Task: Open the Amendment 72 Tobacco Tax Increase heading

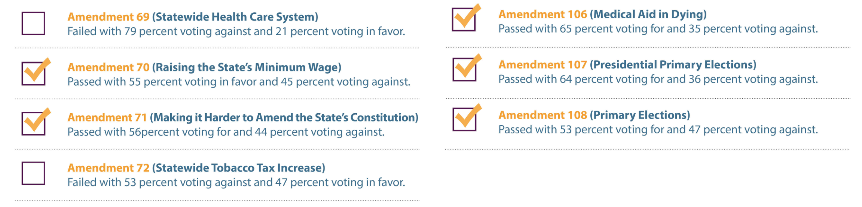Action: (x=196, y=168)
